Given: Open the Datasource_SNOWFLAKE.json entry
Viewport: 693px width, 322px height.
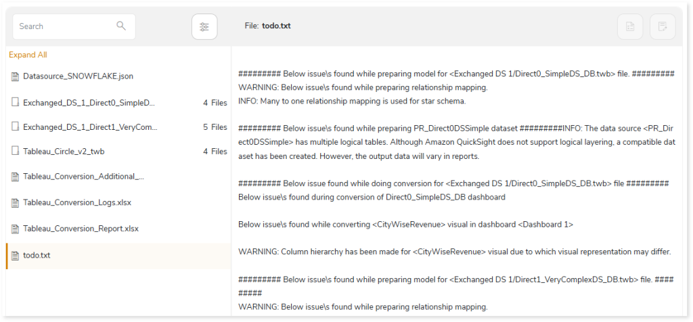Looking at the screenshot, I should 118,76.
